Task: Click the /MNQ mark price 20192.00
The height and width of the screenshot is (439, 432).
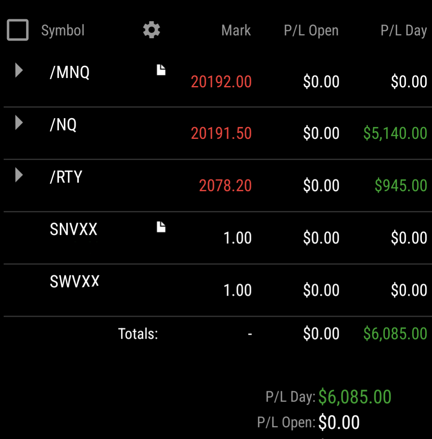Action: click(x=221, y=82)
